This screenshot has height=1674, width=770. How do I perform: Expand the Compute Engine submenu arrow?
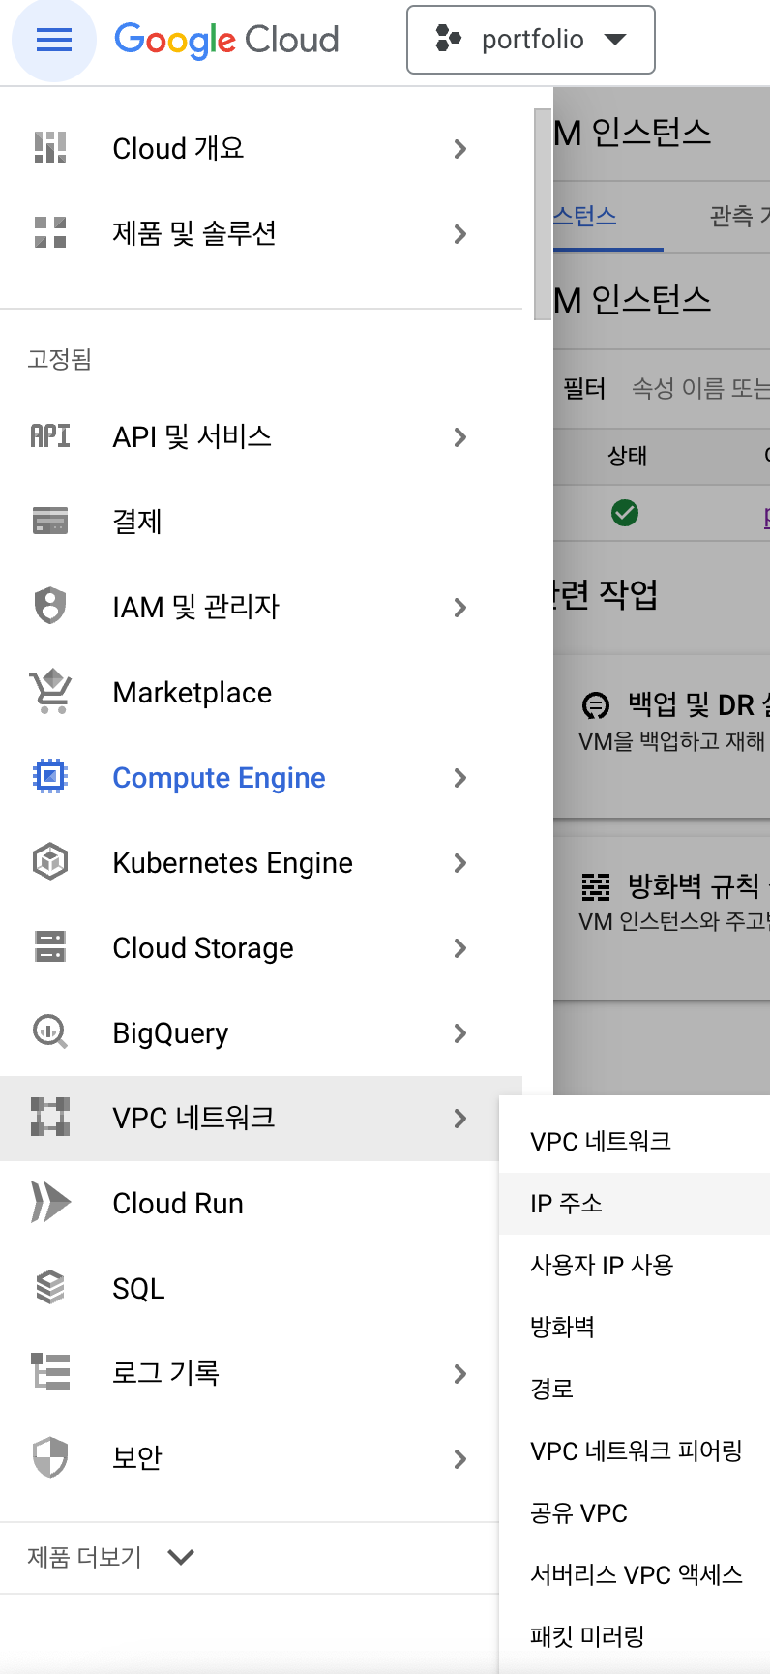point(460,778)
